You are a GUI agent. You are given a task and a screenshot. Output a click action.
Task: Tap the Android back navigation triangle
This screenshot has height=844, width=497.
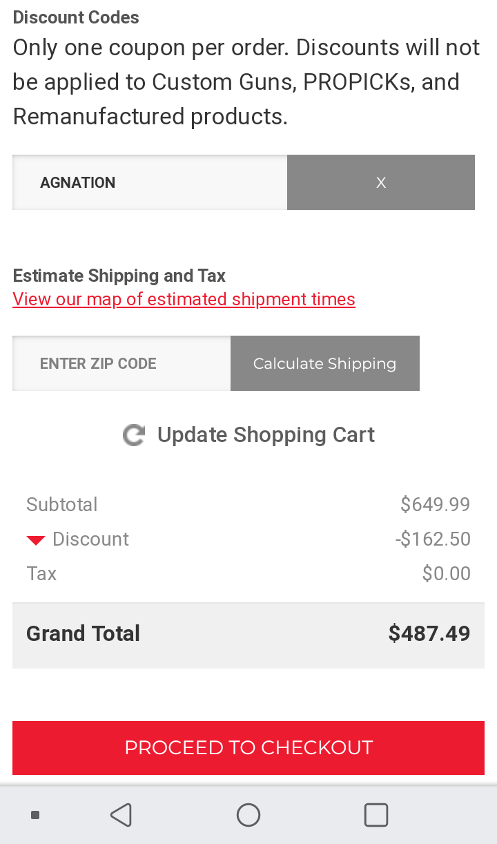121,815
